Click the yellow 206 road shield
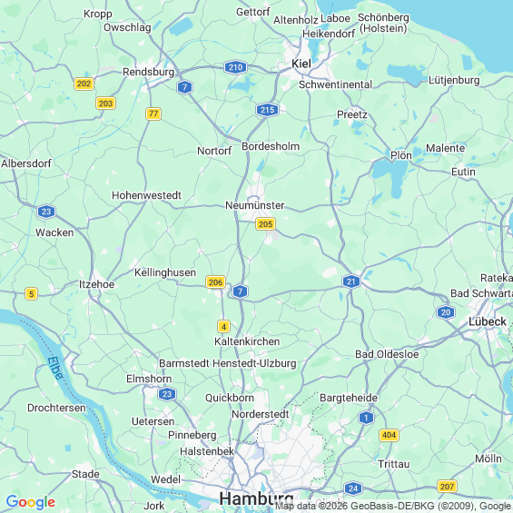Screen dimensions: 513x513 click(x=215, y=282)
